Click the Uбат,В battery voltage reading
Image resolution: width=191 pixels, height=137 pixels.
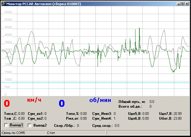click(x=178, y=118)
